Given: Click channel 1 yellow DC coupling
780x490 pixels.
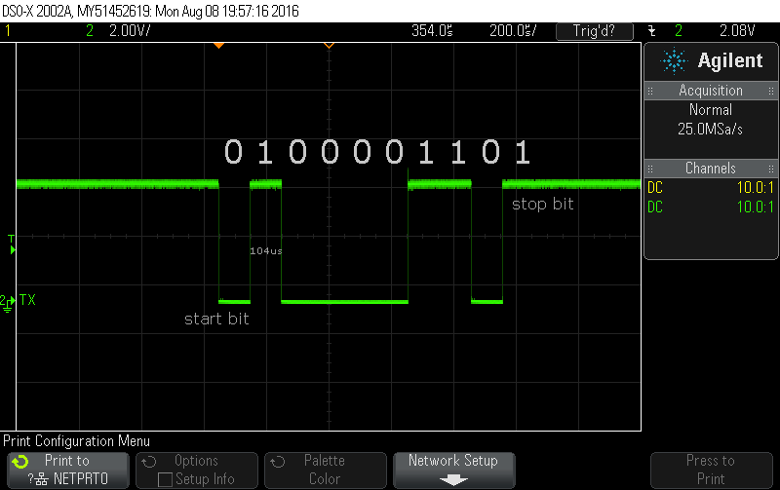Looking at the screenshot, I should coord(655,187).
